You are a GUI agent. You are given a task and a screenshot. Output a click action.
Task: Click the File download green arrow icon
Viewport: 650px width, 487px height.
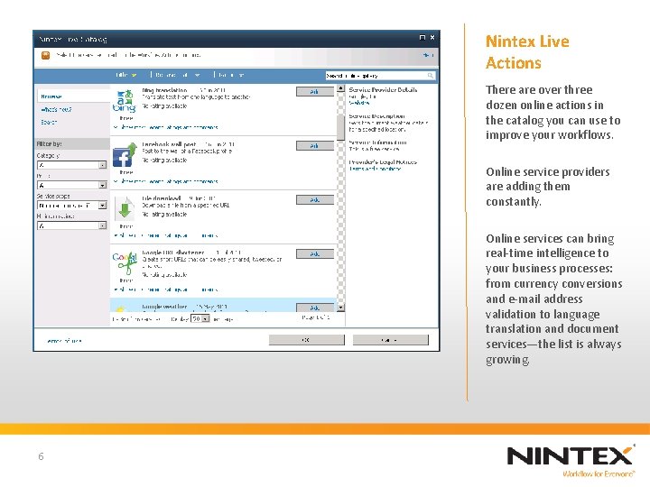(125, 209)
